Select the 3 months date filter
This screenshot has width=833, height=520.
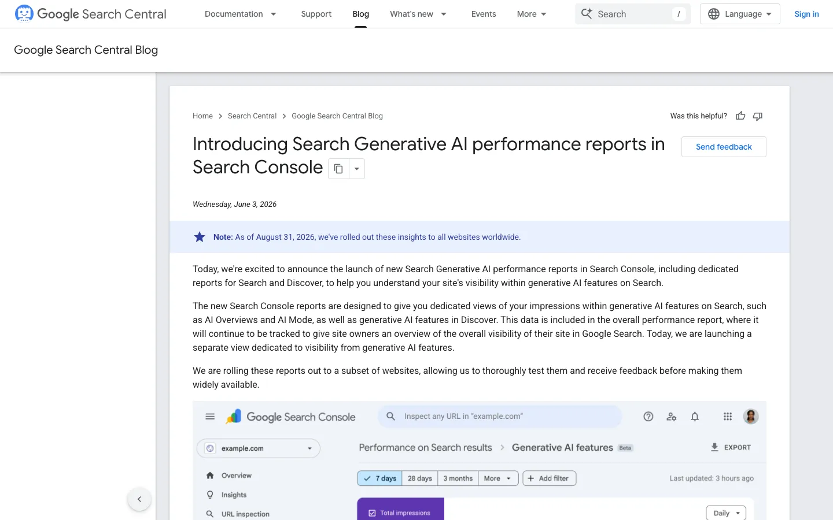tap(458, 478)
